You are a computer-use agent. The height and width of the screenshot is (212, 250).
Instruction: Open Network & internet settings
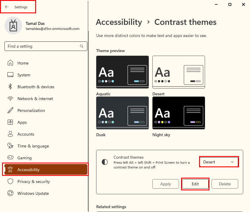click(46, 98)
